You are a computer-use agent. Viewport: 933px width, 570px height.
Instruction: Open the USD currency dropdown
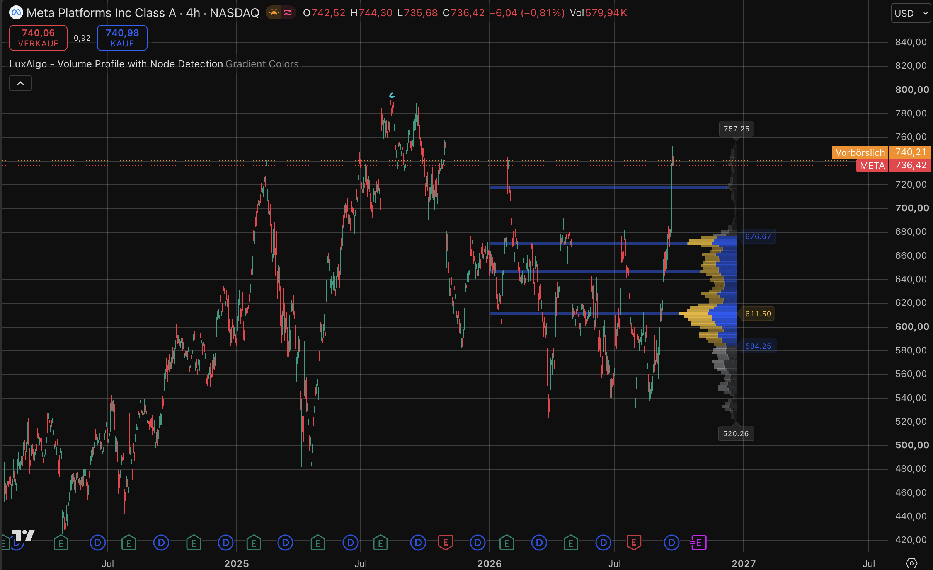pos(911,13)
